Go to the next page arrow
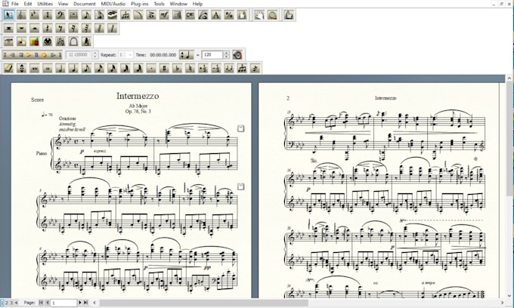 pyautogui.click(x=79, y=303)
